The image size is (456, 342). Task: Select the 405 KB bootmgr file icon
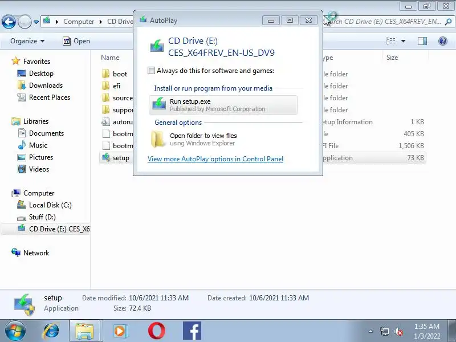(106, 134)
